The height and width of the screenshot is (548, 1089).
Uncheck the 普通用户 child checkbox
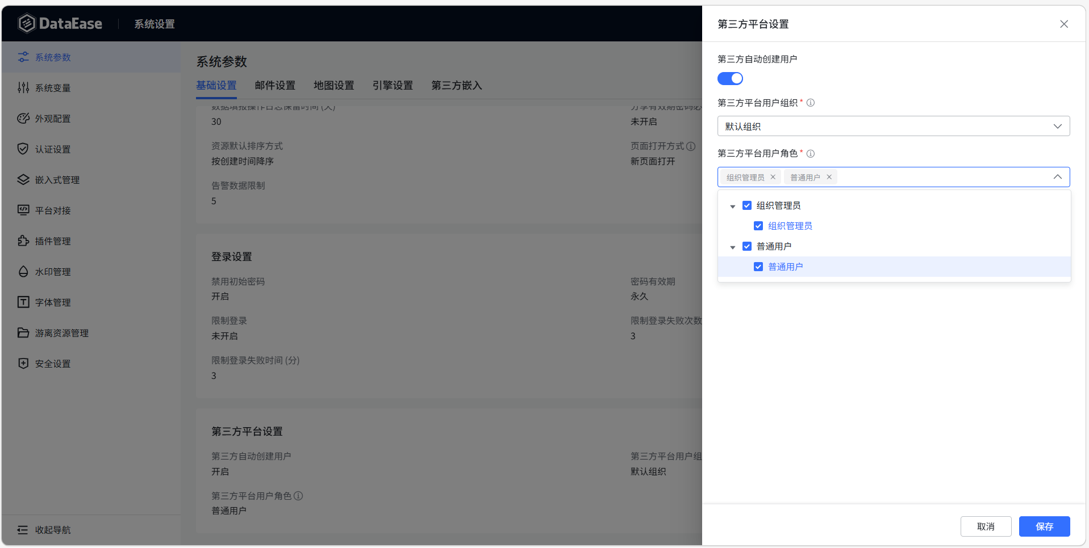coord(758,266)
